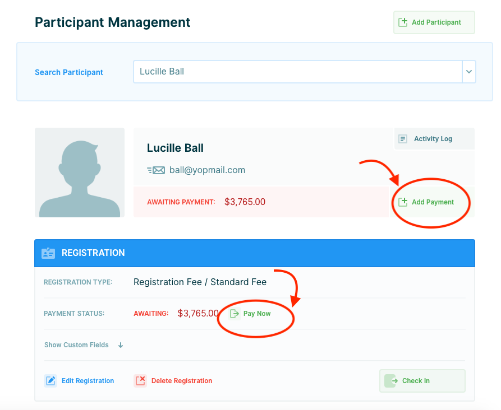
Task: Open the Search Participant dropdown chevron
Action: 469,72
